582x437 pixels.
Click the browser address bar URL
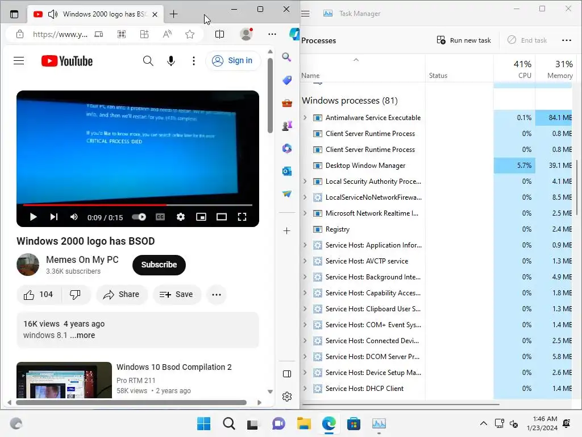pyautogui.click(x=60, y=34)
